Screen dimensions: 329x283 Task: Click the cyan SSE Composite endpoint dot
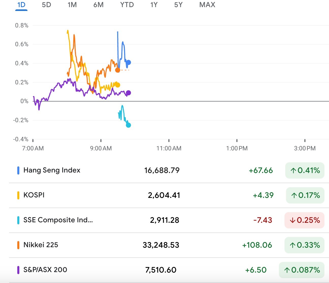tap(128, 125)
